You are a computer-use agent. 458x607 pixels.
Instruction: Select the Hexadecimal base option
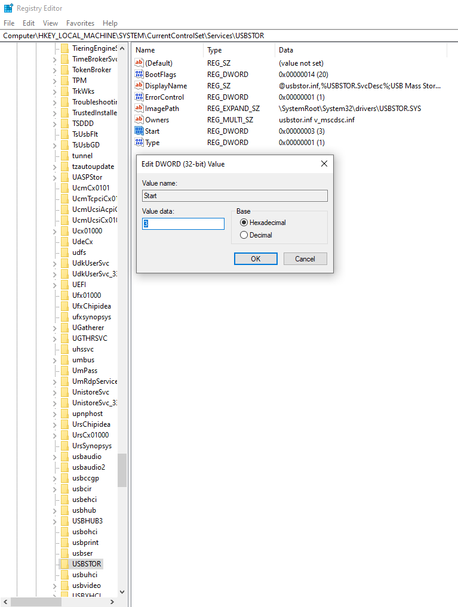(244, 223)
